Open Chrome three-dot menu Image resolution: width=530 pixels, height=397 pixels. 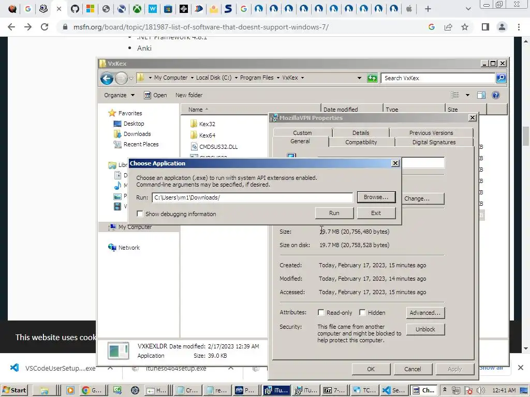pos(519,27)
